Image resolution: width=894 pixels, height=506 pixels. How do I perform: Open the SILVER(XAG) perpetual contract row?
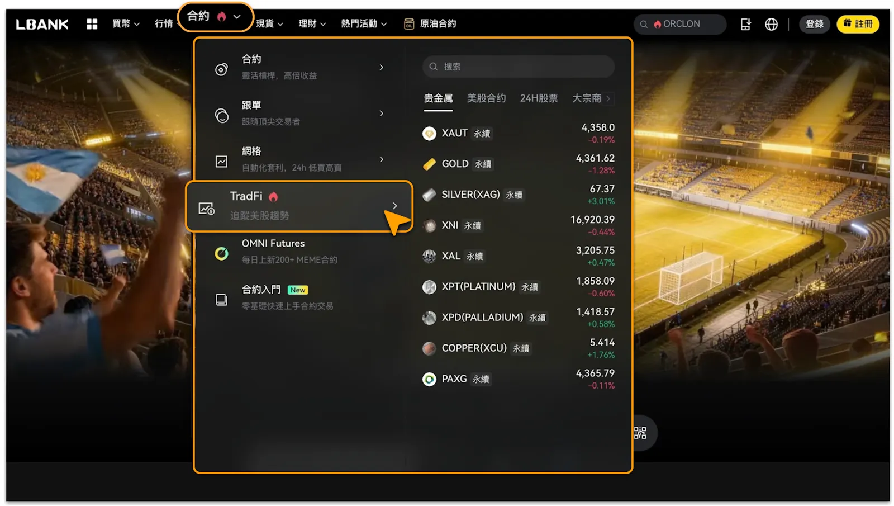coord(519,195)
